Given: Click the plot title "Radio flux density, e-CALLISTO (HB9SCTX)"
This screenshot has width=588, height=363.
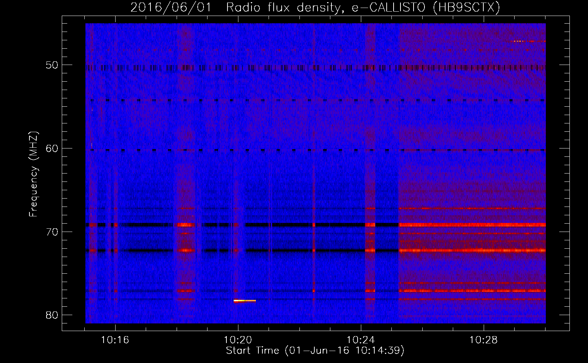Looking at the screenshot, I should pyautogui.click(x=363, y=7).
